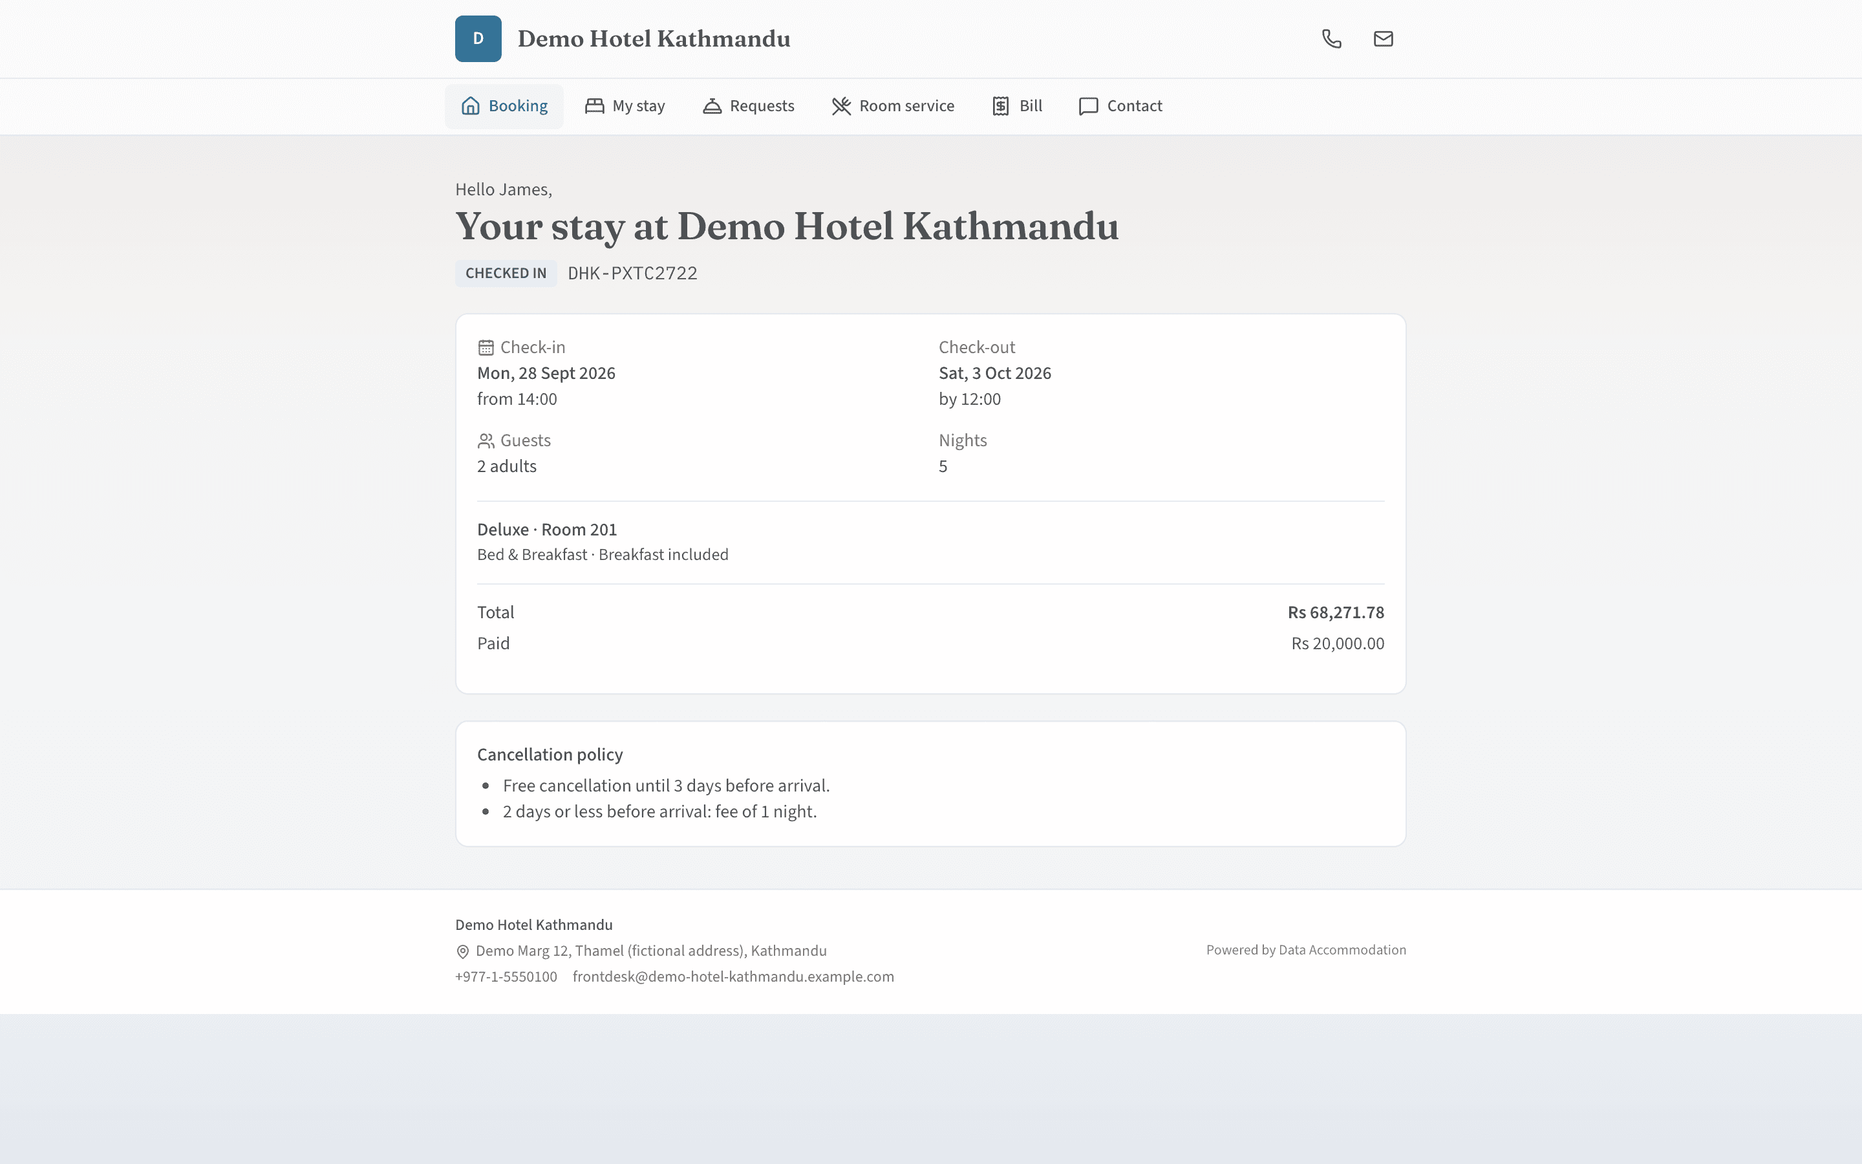Click the bed icon beside My stay
The width and height of the screenshot is (1862, 1164).
click(595, 105)
